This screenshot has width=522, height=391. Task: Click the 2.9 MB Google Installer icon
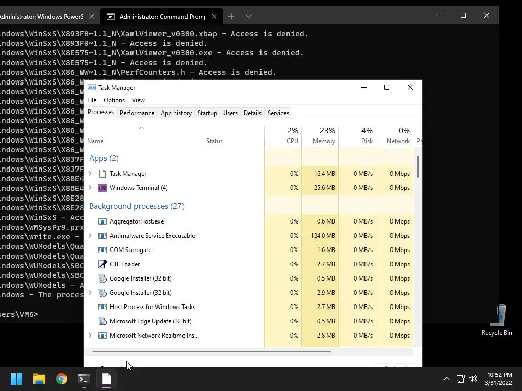click(102, 293)
